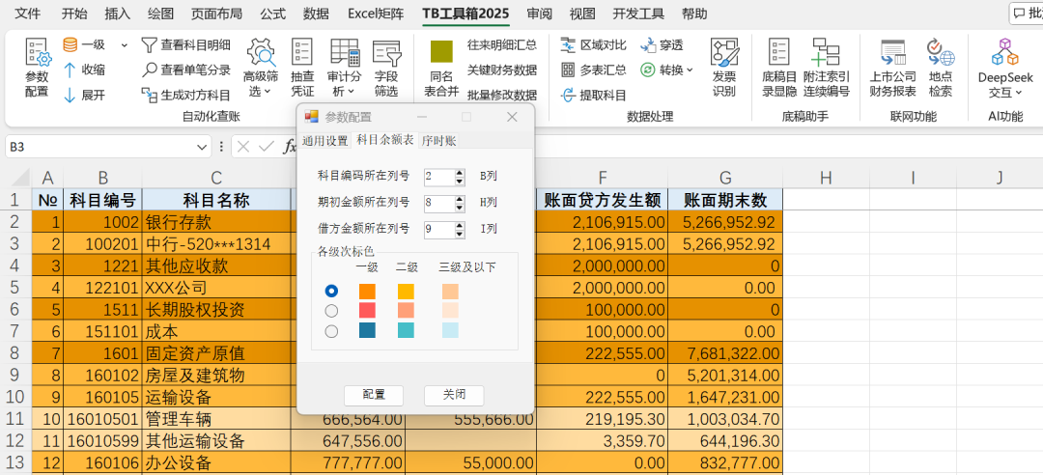Select the 账面期末数 header cell
This screenshot has width=1043, height=475.
pos(725,200)
